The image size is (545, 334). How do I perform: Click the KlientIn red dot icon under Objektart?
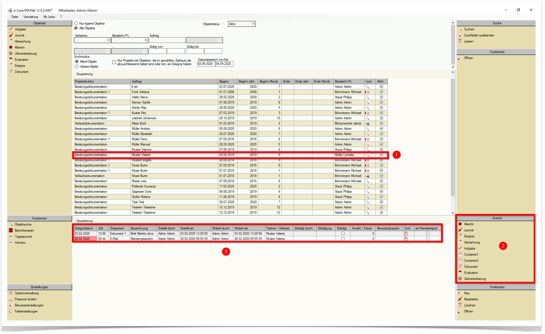(x=11, y=47)
